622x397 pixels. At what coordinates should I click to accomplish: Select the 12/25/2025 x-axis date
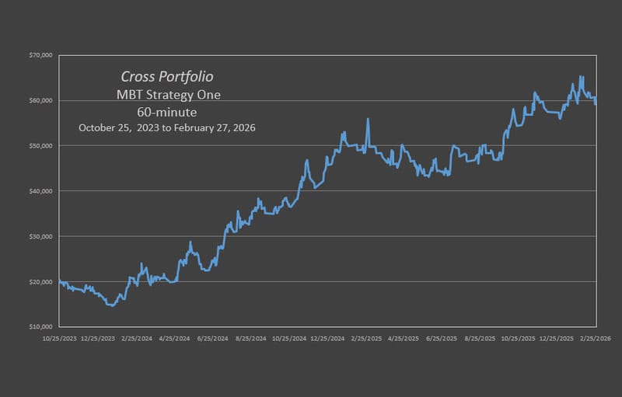[x=554, y=339]
